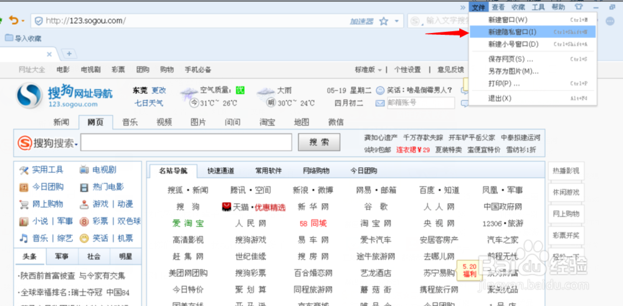Click the 加速器 accelerator link

pyautogui.click(x=361, y=21)
